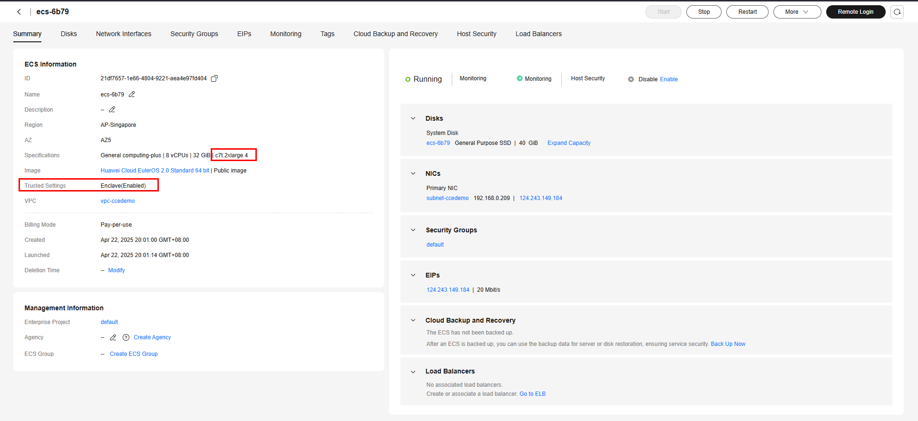The width and height of the screenshot is (918, 421).
Task: Collapse the Security Groups section
Action: pos(413,230)
